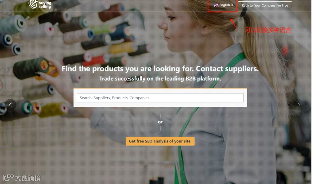
Task: Click the 大数跨境 watermark text
Action: [x=28, y=178]
